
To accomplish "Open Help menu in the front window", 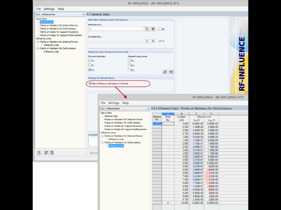I will [125, 103].
